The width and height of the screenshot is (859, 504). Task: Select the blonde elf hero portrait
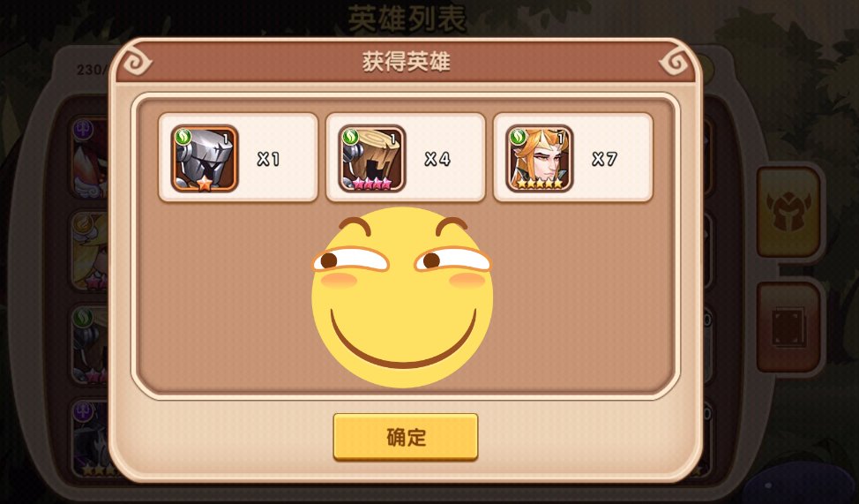click(540, 159)
